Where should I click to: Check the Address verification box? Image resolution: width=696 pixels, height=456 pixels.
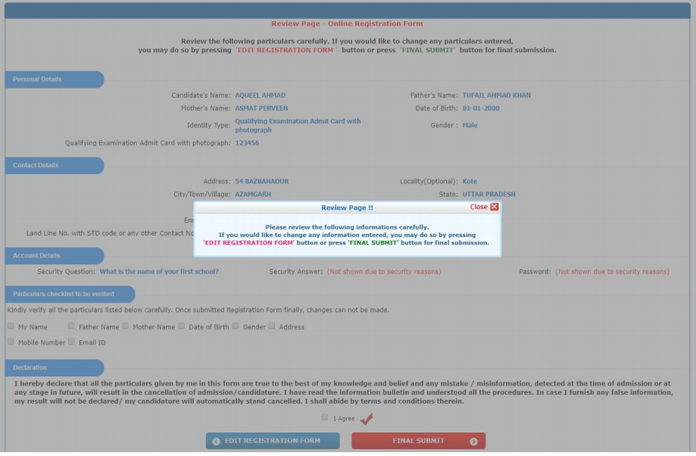273,326
